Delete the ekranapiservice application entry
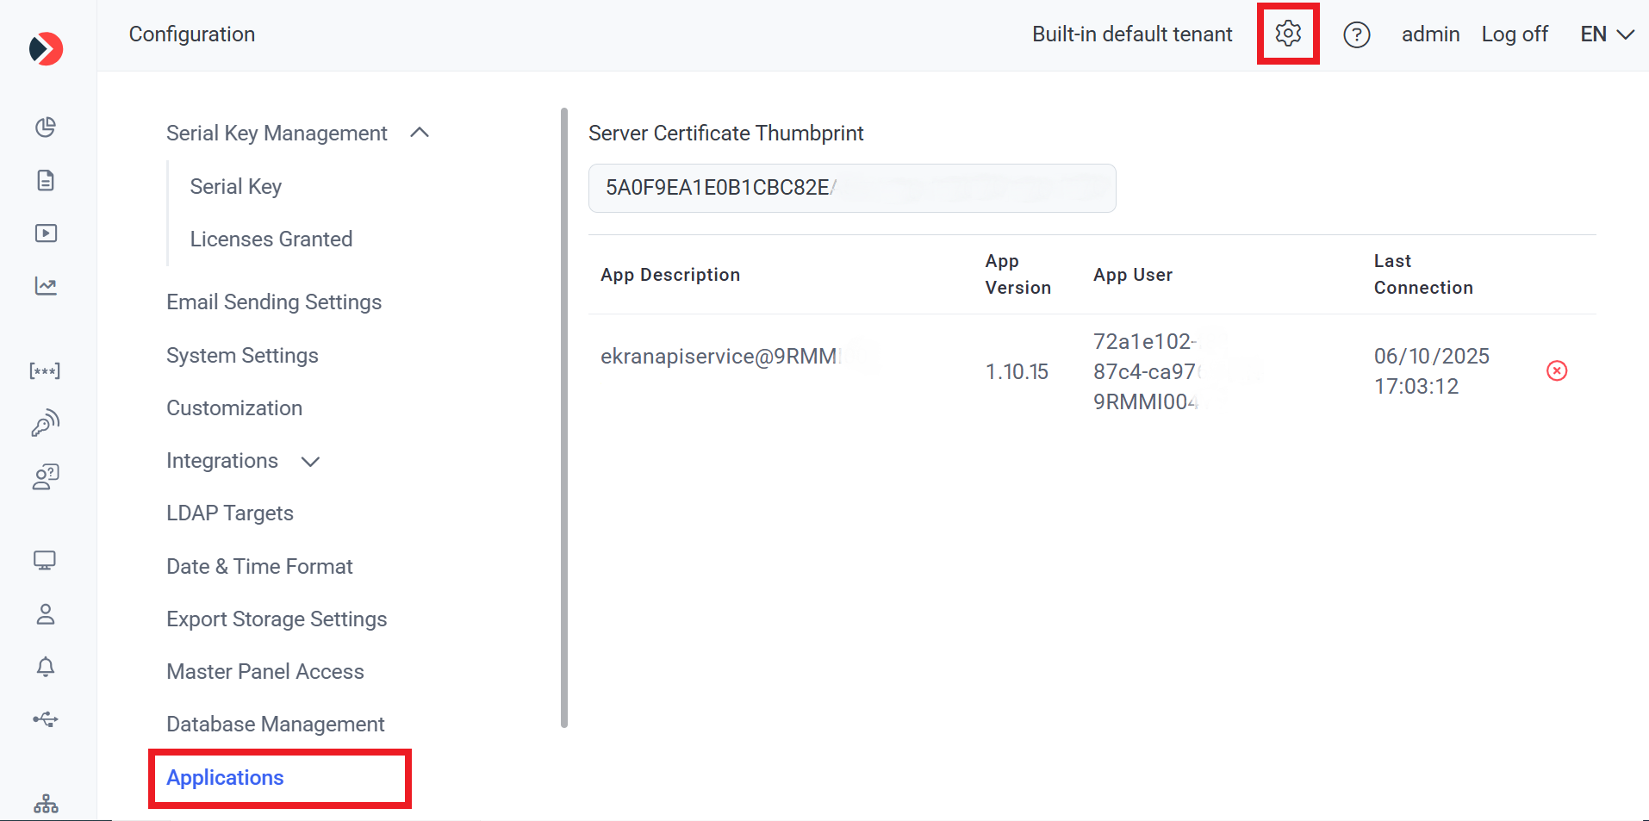This screenshot has width=1649, height=821. point(1556,370)
